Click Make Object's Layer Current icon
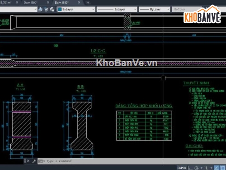226x170 pixels. (x=40, y=10)
